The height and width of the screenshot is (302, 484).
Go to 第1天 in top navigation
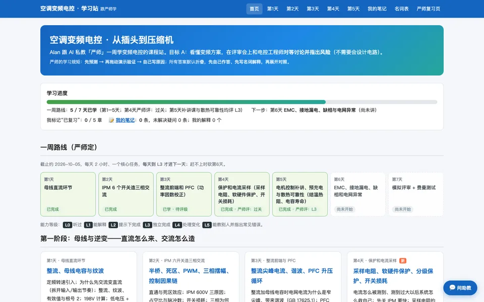(x=273, y=9)
